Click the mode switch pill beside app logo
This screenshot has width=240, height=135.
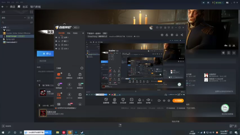(x=76, y=27)
